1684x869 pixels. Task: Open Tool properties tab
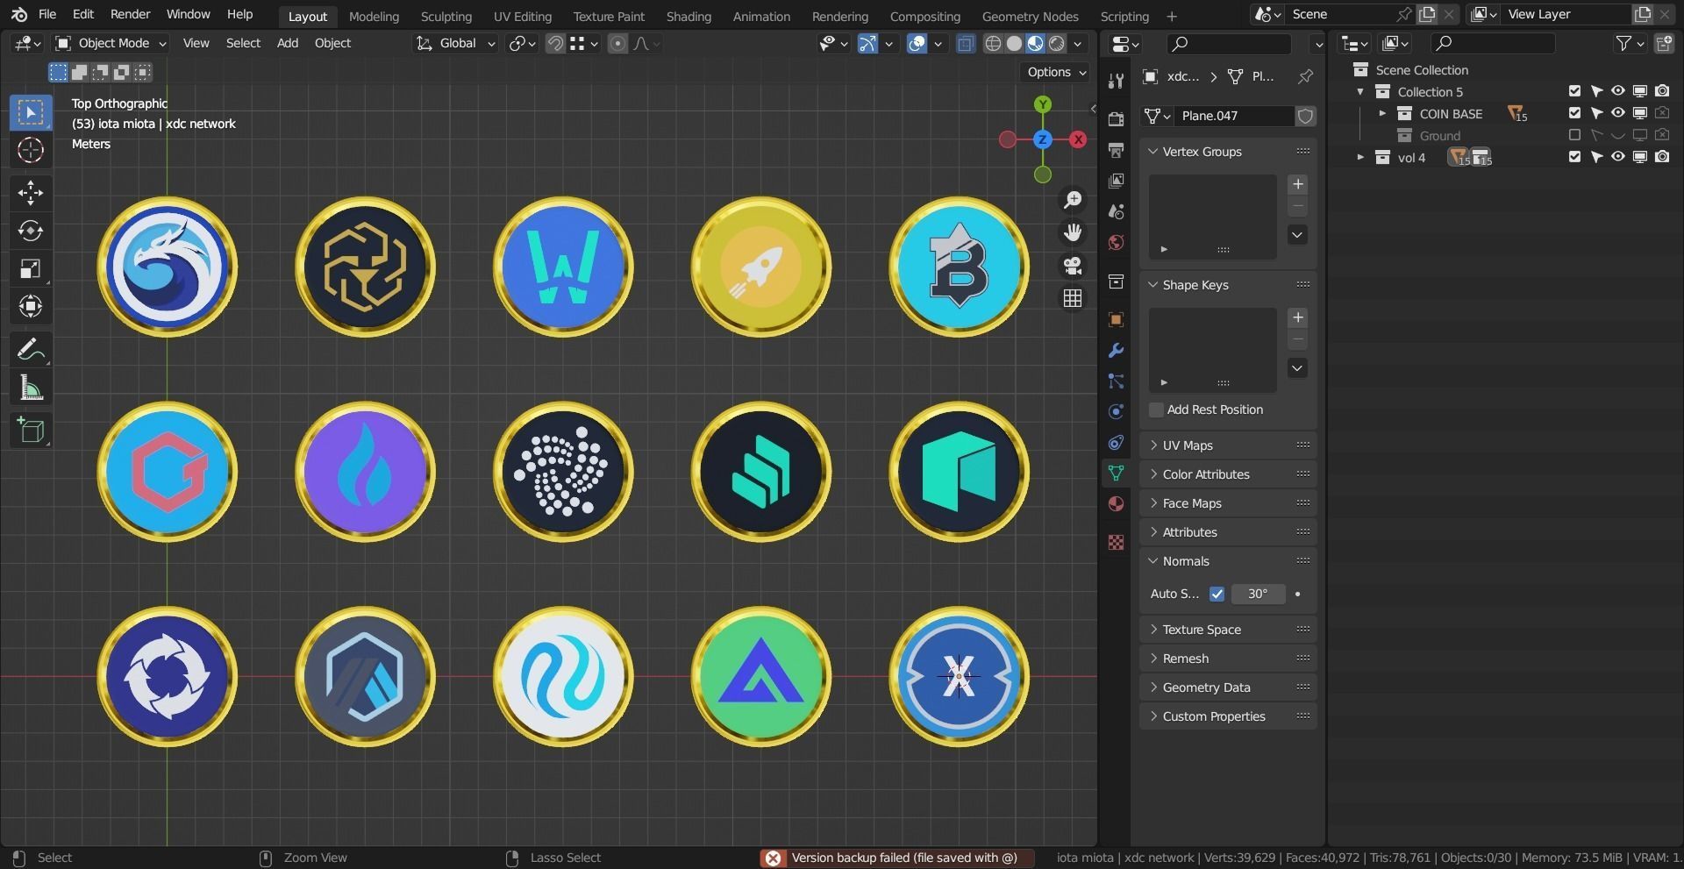click(x=1116, y=81)
